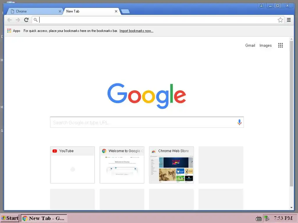Go back with the back arrow
This screenshot has width=298, height=223.
pos(9,20)
